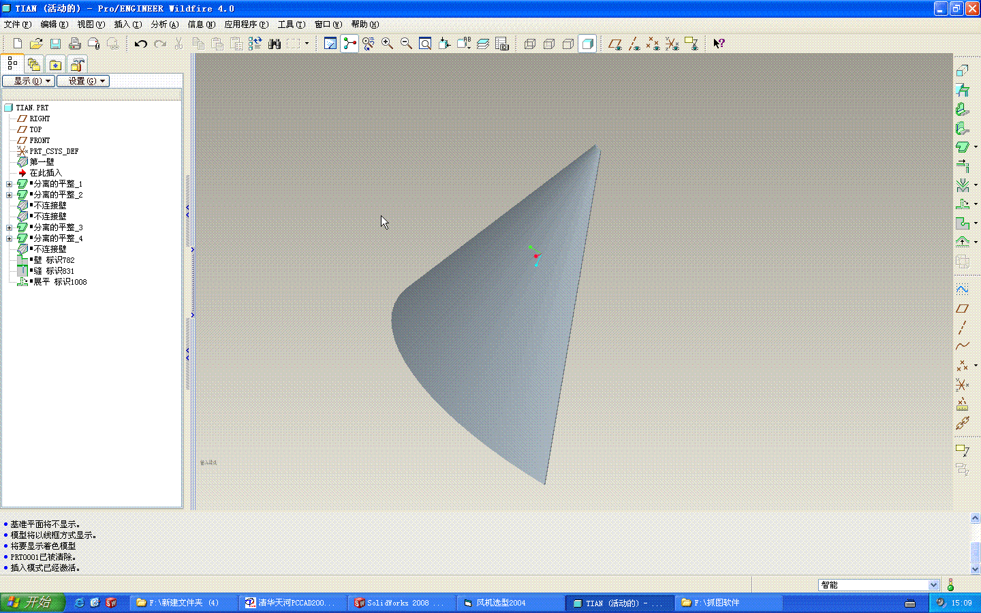The height and width of the screenshot is (613, 981).
Task: Click the Zoom Out magnifier icon
Action: tap(406, 44)
